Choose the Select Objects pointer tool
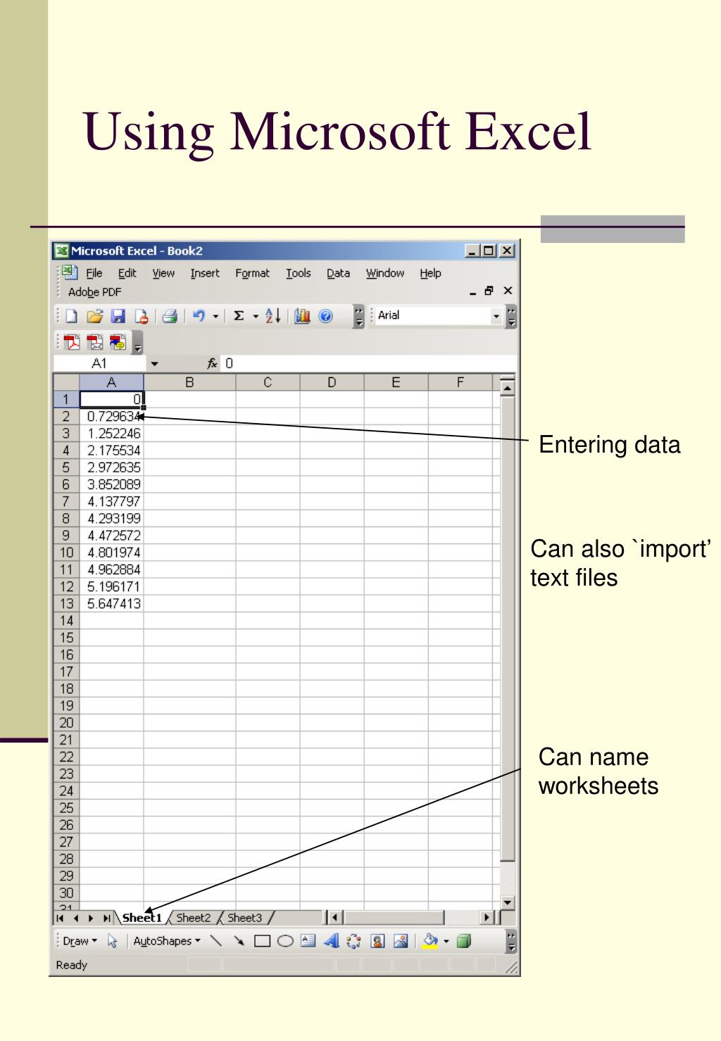This screenshot has height=1041, width=721. [x=112, y=941]
